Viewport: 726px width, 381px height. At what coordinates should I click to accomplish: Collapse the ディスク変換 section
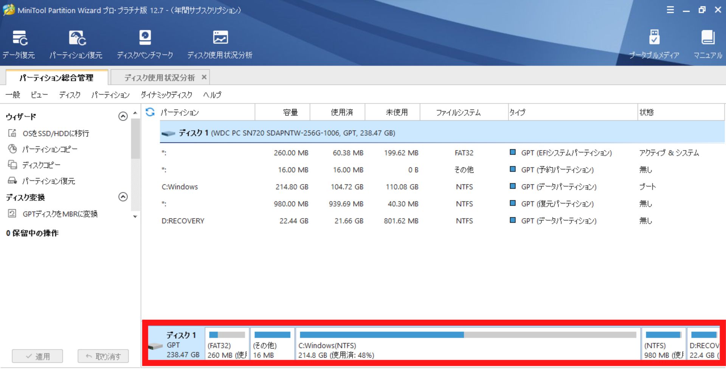coord(123,197)
